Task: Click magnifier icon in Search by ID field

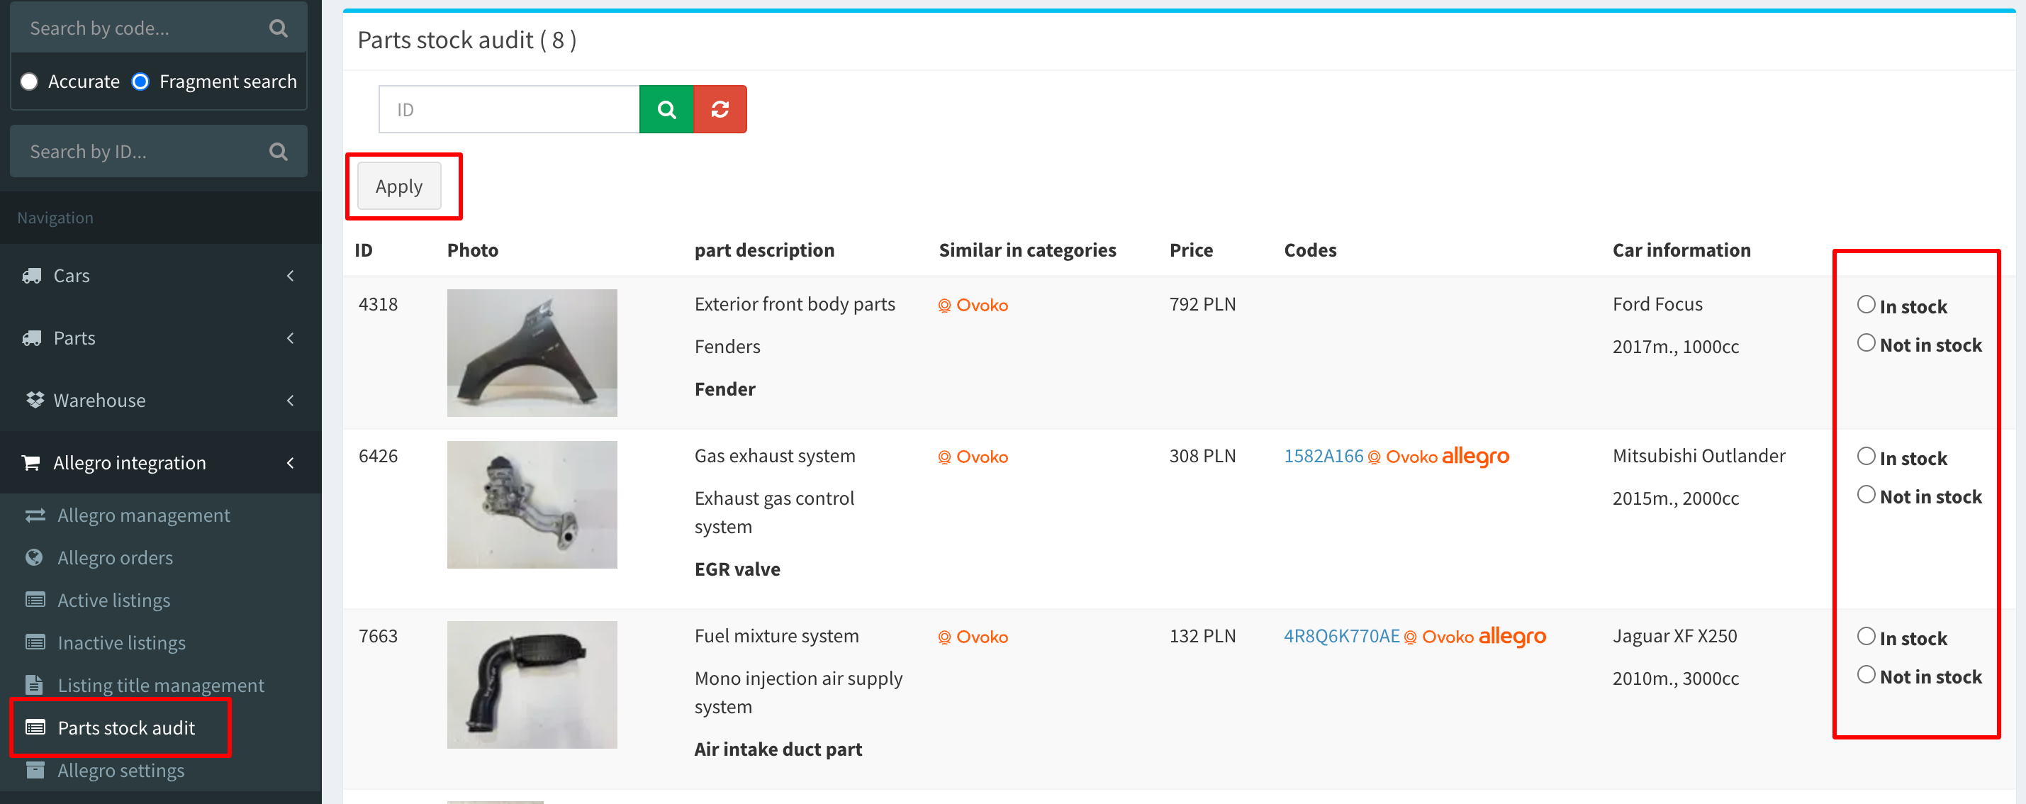Action: 278,151
